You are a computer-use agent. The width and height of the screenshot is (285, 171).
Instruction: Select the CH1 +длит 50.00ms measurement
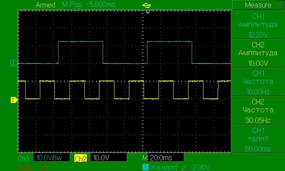[258, 139]
